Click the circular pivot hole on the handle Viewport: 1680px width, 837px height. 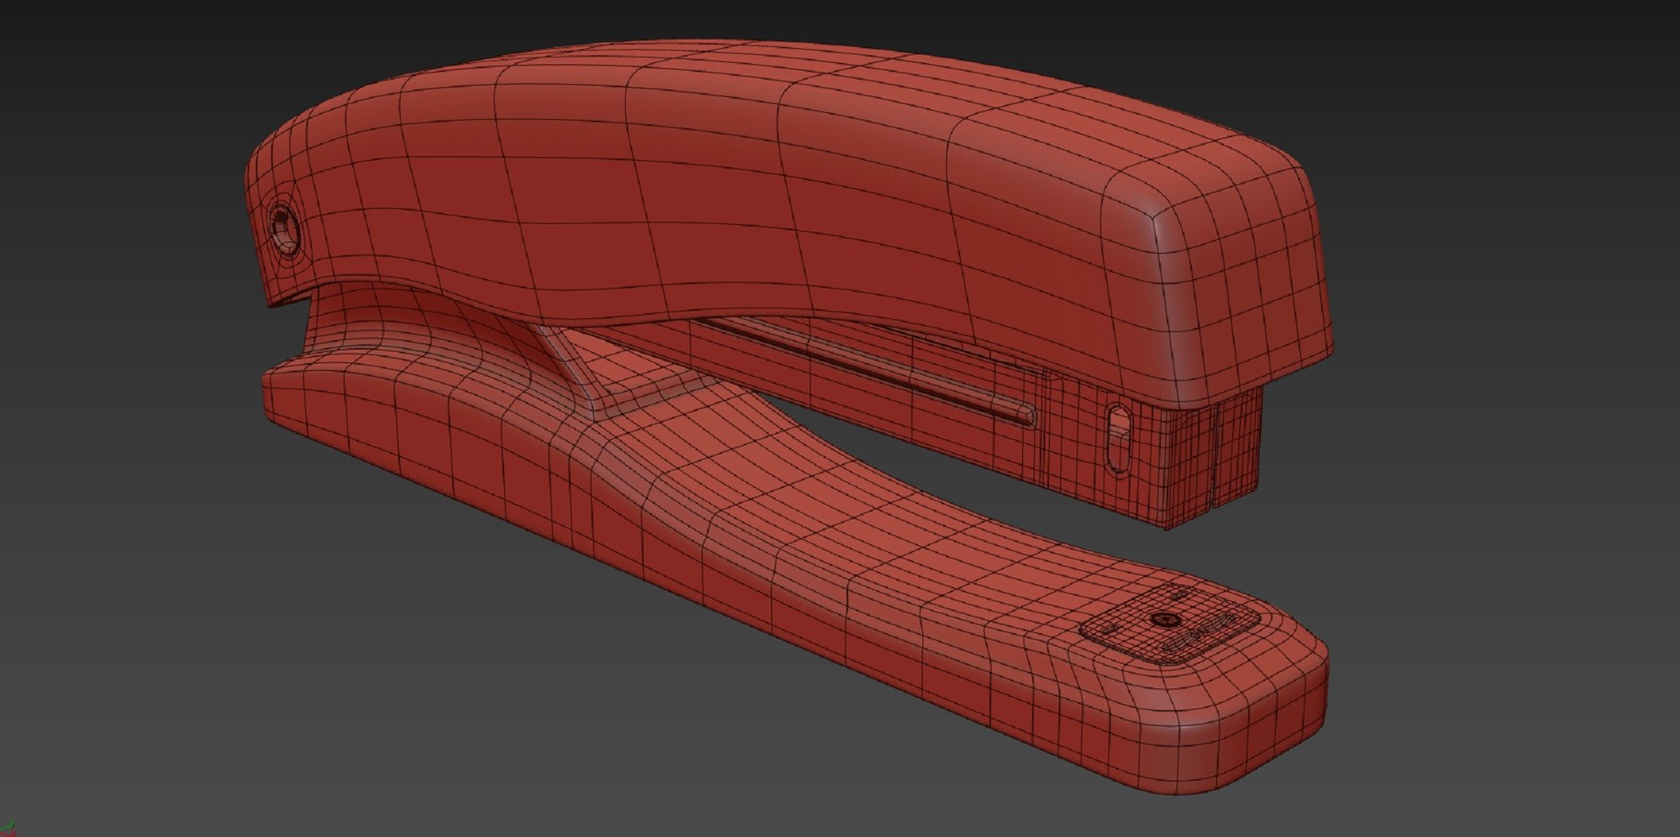[x=283, y=232]
